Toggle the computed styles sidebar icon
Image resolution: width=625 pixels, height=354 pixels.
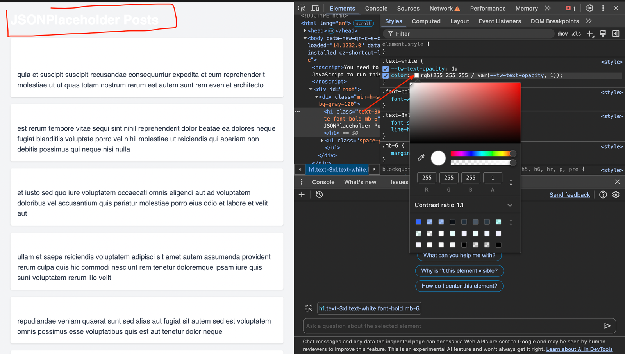click(x=616, y=34)
